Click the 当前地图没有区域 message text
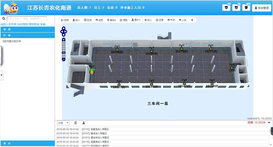 coord(11,41)
